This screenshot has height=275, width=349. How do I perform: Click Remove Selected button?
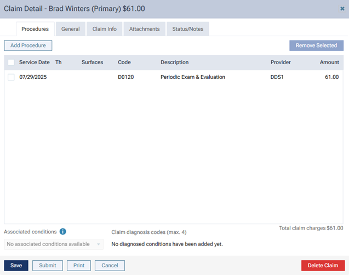click(316, 45)
